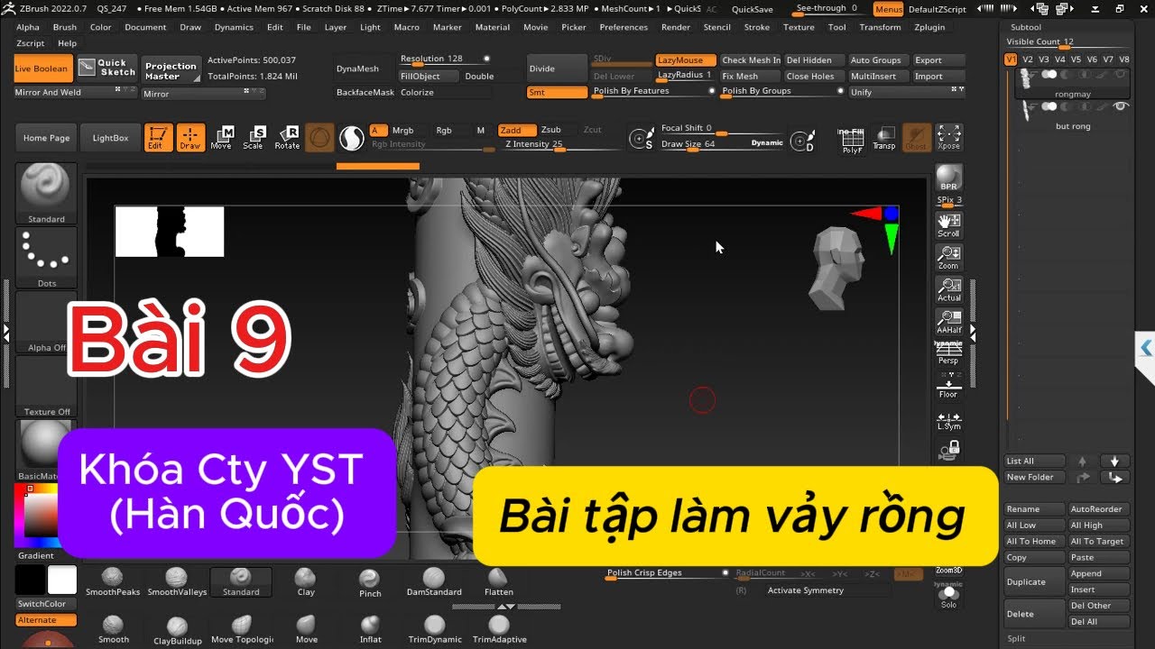Select the Rotate transform tool

(287, 137)
